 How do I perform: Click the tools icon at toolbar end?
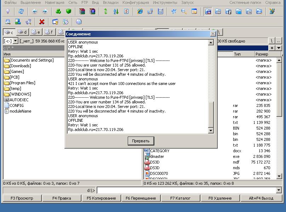click(x=272, y=11)
